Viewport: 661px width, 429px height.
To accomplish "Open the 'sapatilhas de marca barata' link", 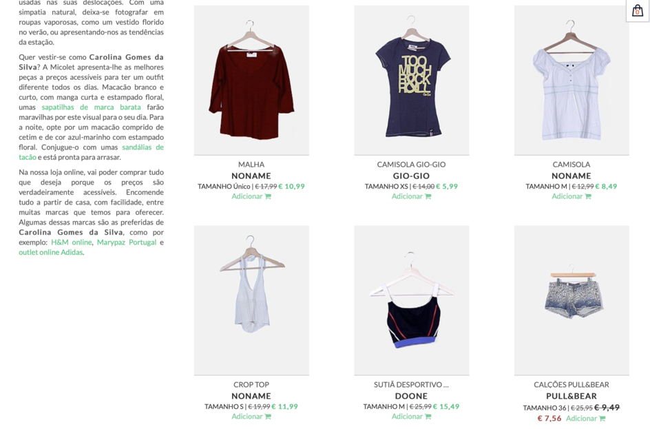I will [x=91, y=107].
